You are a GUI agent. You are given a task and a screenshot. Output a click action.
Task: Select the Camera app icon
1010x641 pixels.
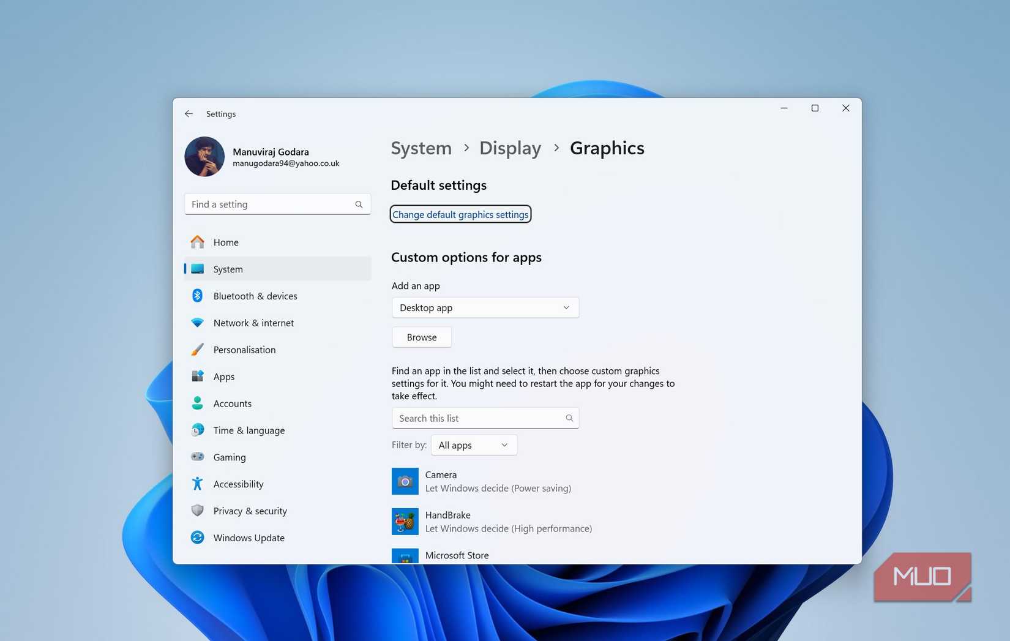click(405, 481)
